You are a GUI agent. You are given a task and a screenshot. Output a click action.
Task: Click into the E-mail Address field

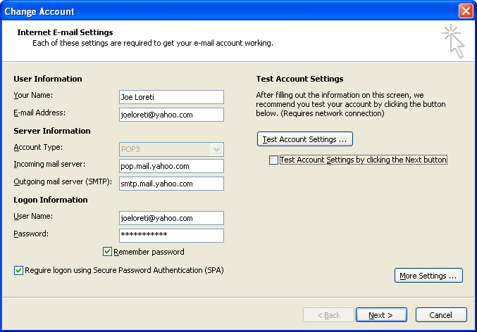[171, 115]
